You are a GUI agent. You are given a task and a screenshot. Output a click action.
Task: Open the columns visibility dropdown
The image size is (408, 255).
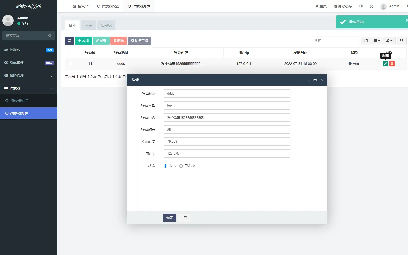coord(376,41)
